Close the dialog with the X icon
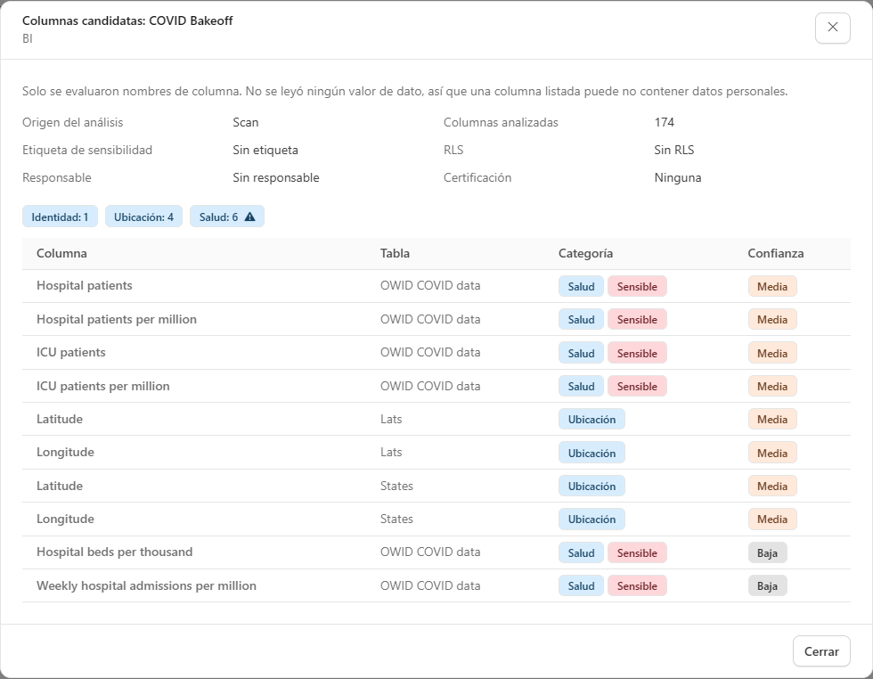873x679 pixels. 832,28
